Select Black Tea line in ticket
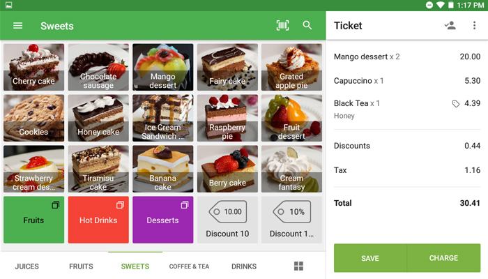This screenshot has width=488, height=279. 407,110
